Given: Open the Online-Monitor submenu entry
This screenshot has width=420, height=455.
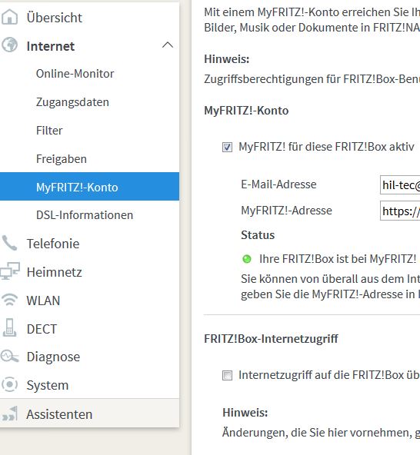Looking at the screenshot, I should click(x=75, y=74).
